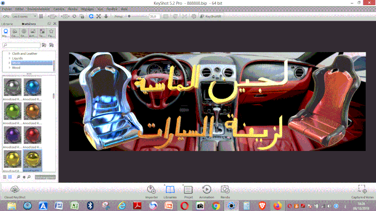Take a screenshot with Capture d'écran
The width and height of the screenshot is (376, 211).
pyautogui.click(x=362, y=190)
